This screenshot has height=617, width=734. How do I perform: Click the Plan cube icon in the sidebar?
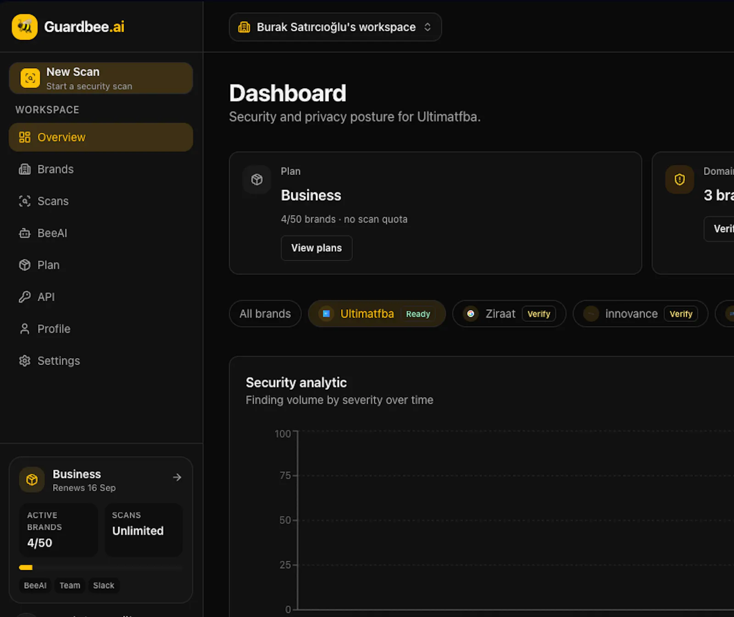pos(25,265)
